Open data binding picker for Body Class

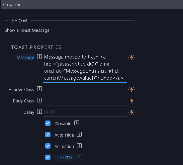pyautogui.click(x=131, y=101)
